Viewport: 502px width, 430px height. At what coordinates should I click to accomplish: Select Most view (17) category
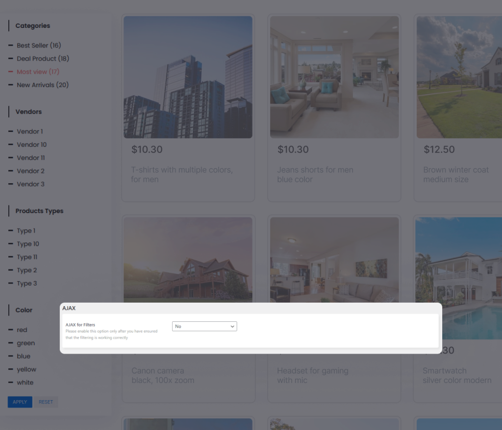38,72
